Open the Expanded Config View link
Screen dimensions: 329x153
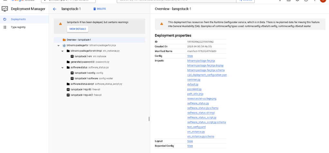[x=190, y=146]
